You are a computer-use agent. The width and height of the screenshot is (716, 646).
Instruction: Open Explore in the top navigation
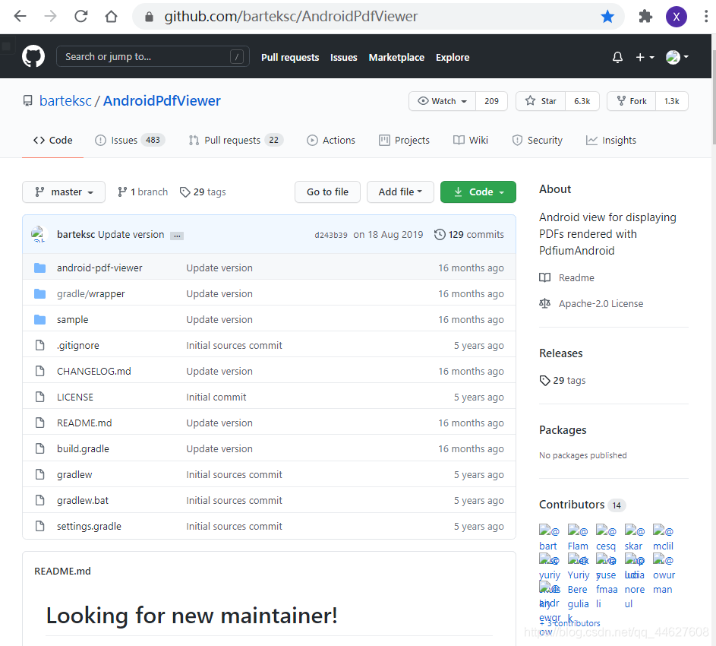coord(452,57)
